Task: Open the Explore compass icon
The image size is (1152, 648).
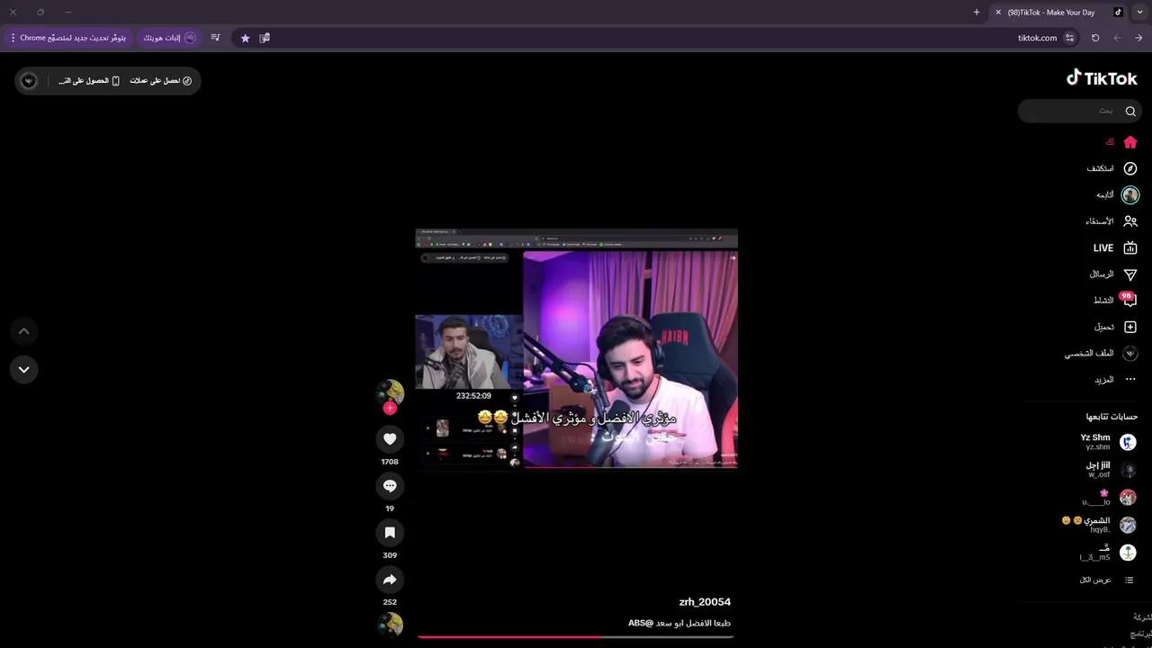Action: pyautogui.click(x=1130, y=168)
